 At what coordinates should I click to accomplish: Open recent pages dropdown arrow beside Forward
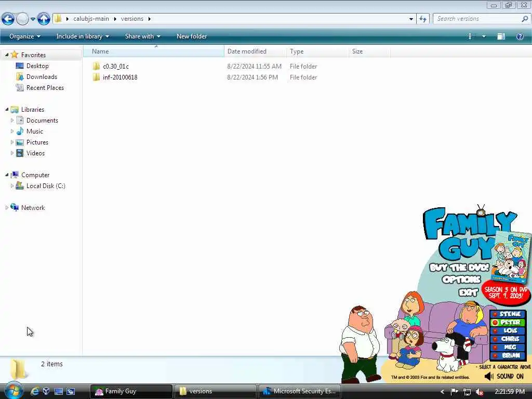click(33, 19)
